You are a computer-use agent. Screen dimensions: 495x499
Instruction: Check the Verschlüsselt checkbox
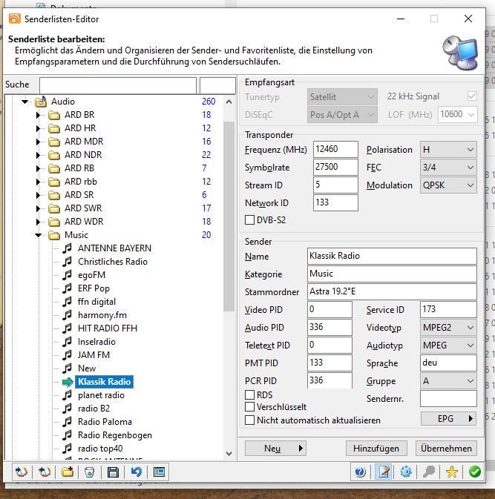click(250, 407)
